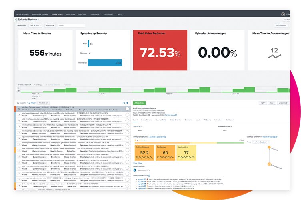Click the Impacted Entities help icon
304x200 pixels.
149,175
